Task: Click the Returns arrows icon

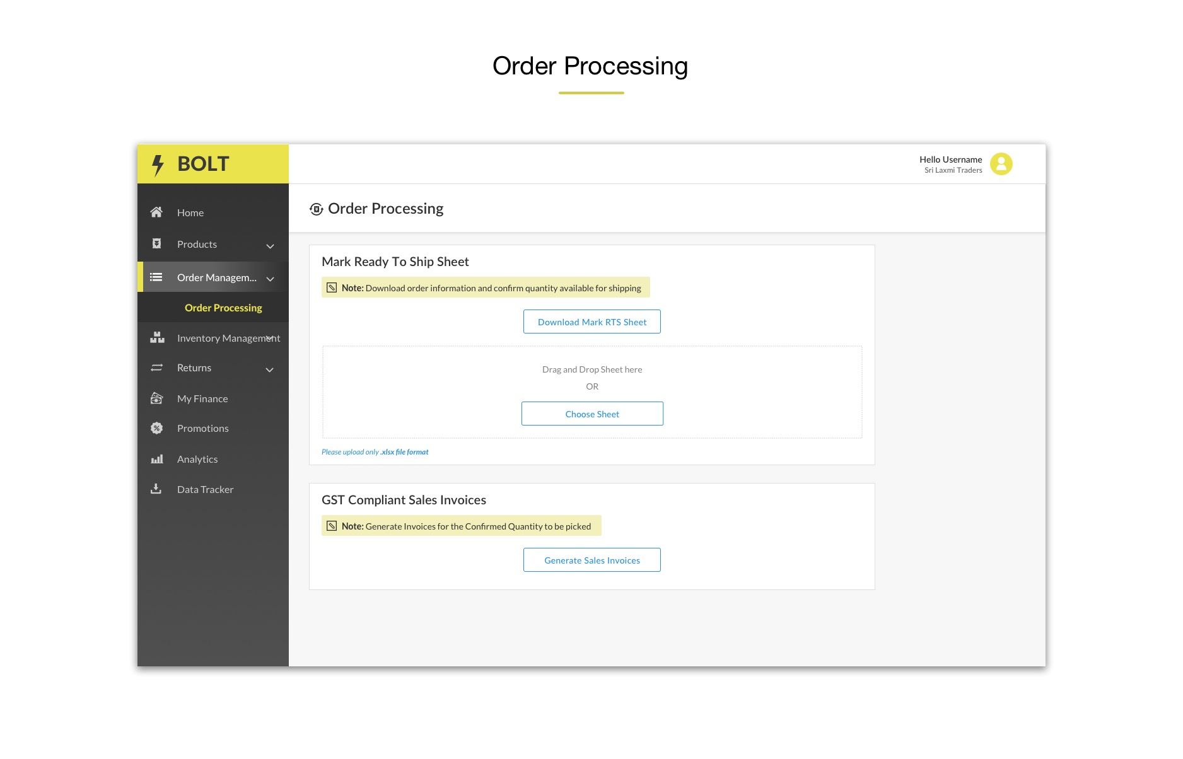Action: (x=156, y=368)
